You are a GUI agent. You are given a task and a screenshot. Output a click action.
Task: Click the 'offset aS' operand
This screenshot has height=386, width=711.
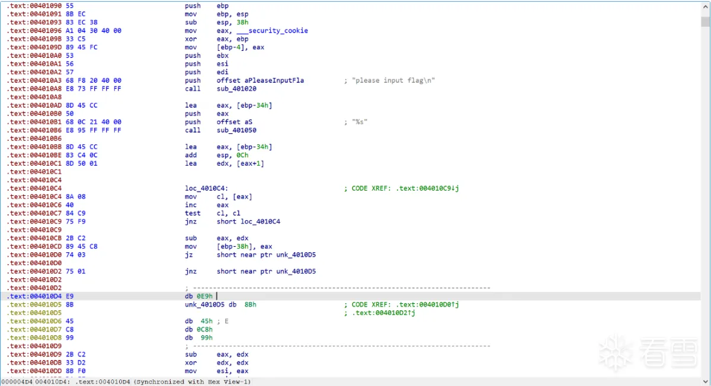click(235, 122)
